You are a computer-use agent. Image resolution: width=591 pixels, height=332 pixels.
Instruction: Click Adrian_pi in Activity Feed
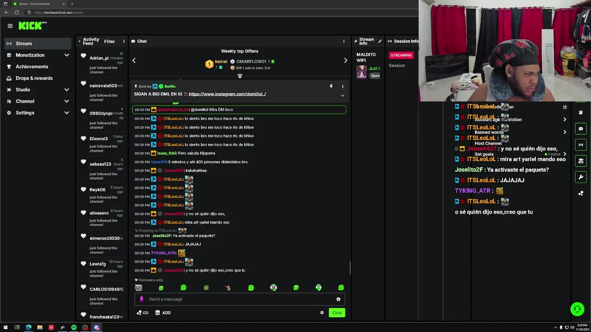(99, 58)
